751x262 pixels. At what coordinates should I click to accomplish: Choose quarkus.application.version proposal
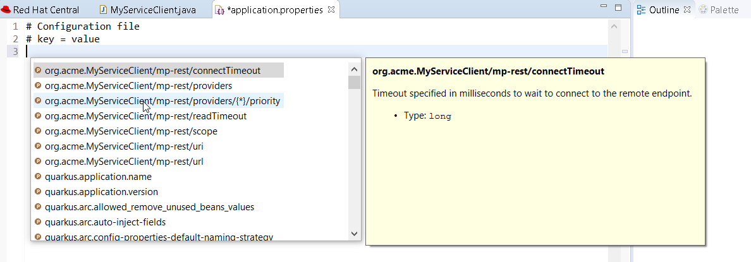click(159, 192)
